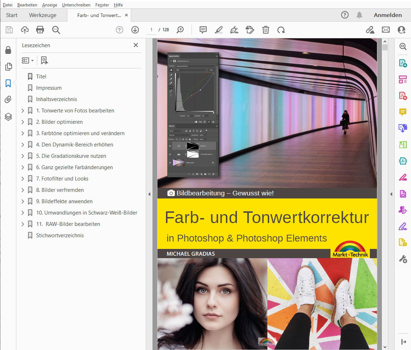Expand 11. RAW-Bilder bearbeiten bookmark

click(x=23, y=224)
